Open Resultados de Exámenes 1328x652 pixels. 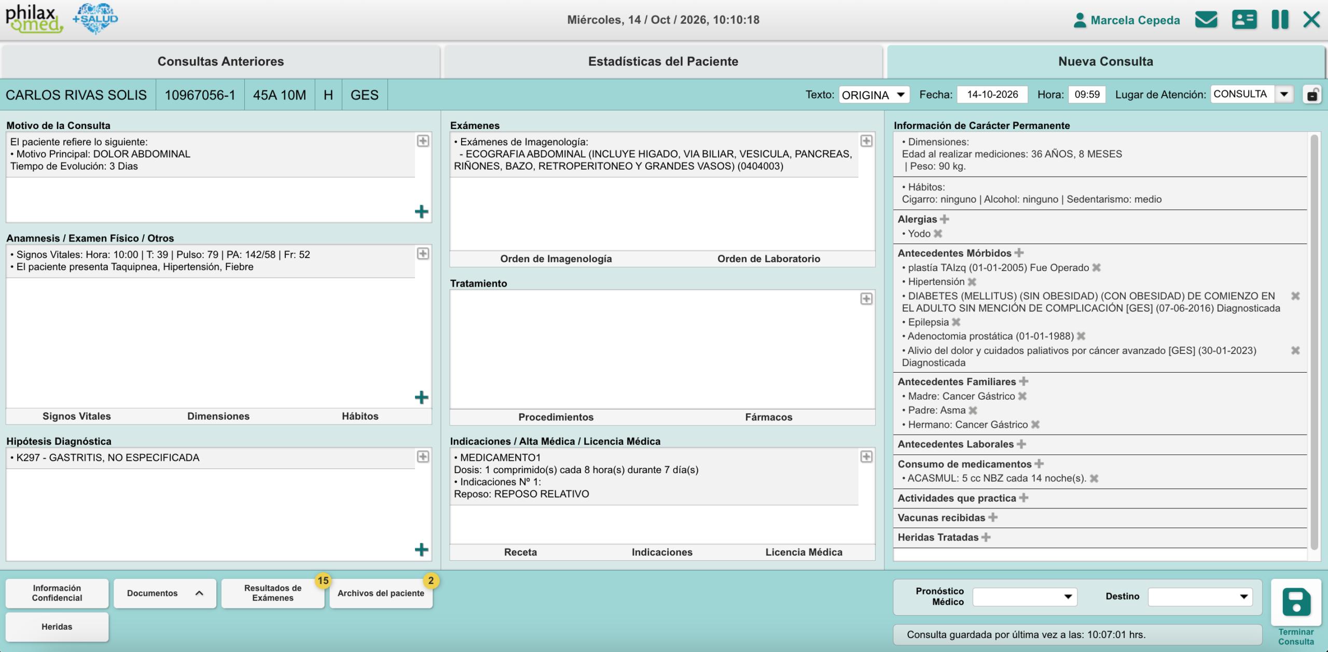273,593
